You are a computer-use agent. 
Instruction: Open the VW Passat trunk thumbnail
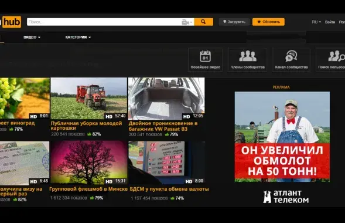point(166,99)
